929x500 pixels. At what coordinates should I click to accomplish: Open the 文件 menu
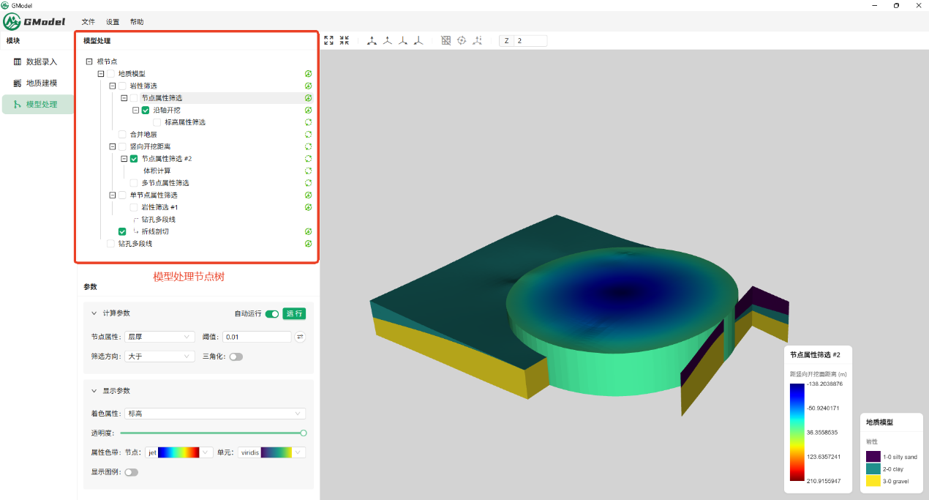(x=89, y=22)
